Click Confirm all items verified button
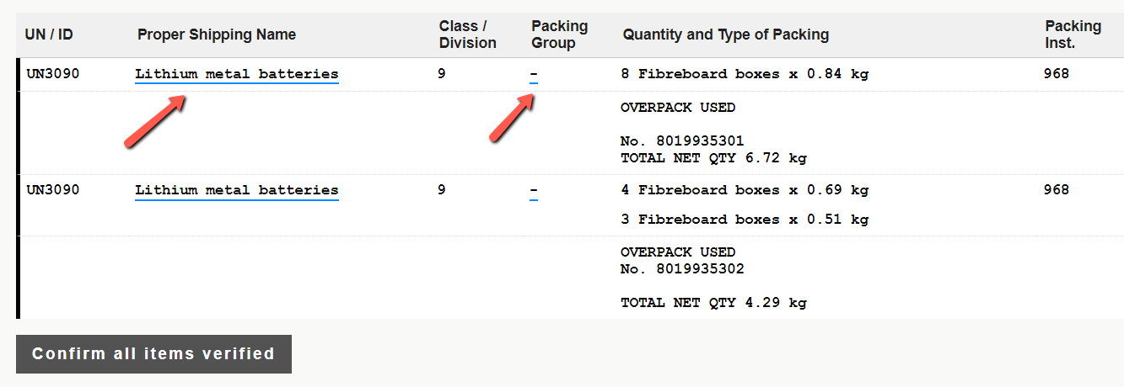The image size is (1124, 387). click(153, 354)
